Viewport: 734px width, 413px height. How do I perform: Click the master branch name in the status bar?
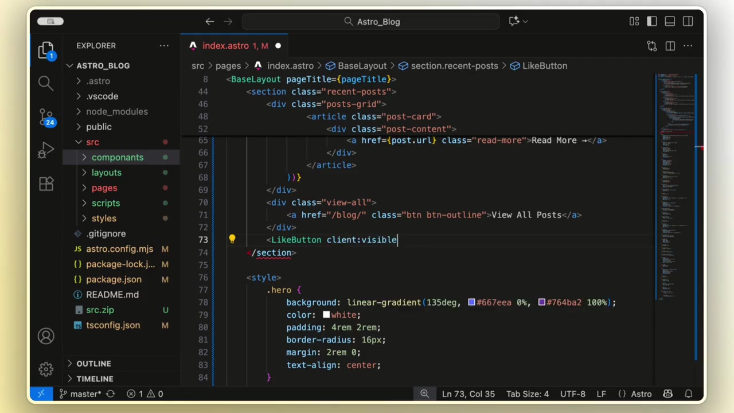tap(85, 393)
